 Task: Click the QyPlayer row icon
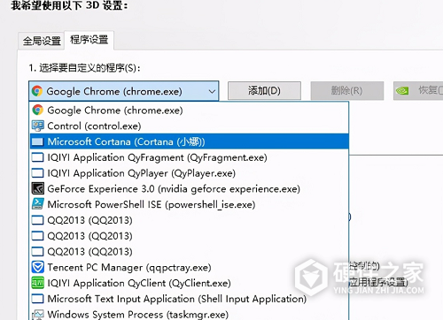pyautogui.click(x=37, y=173)
